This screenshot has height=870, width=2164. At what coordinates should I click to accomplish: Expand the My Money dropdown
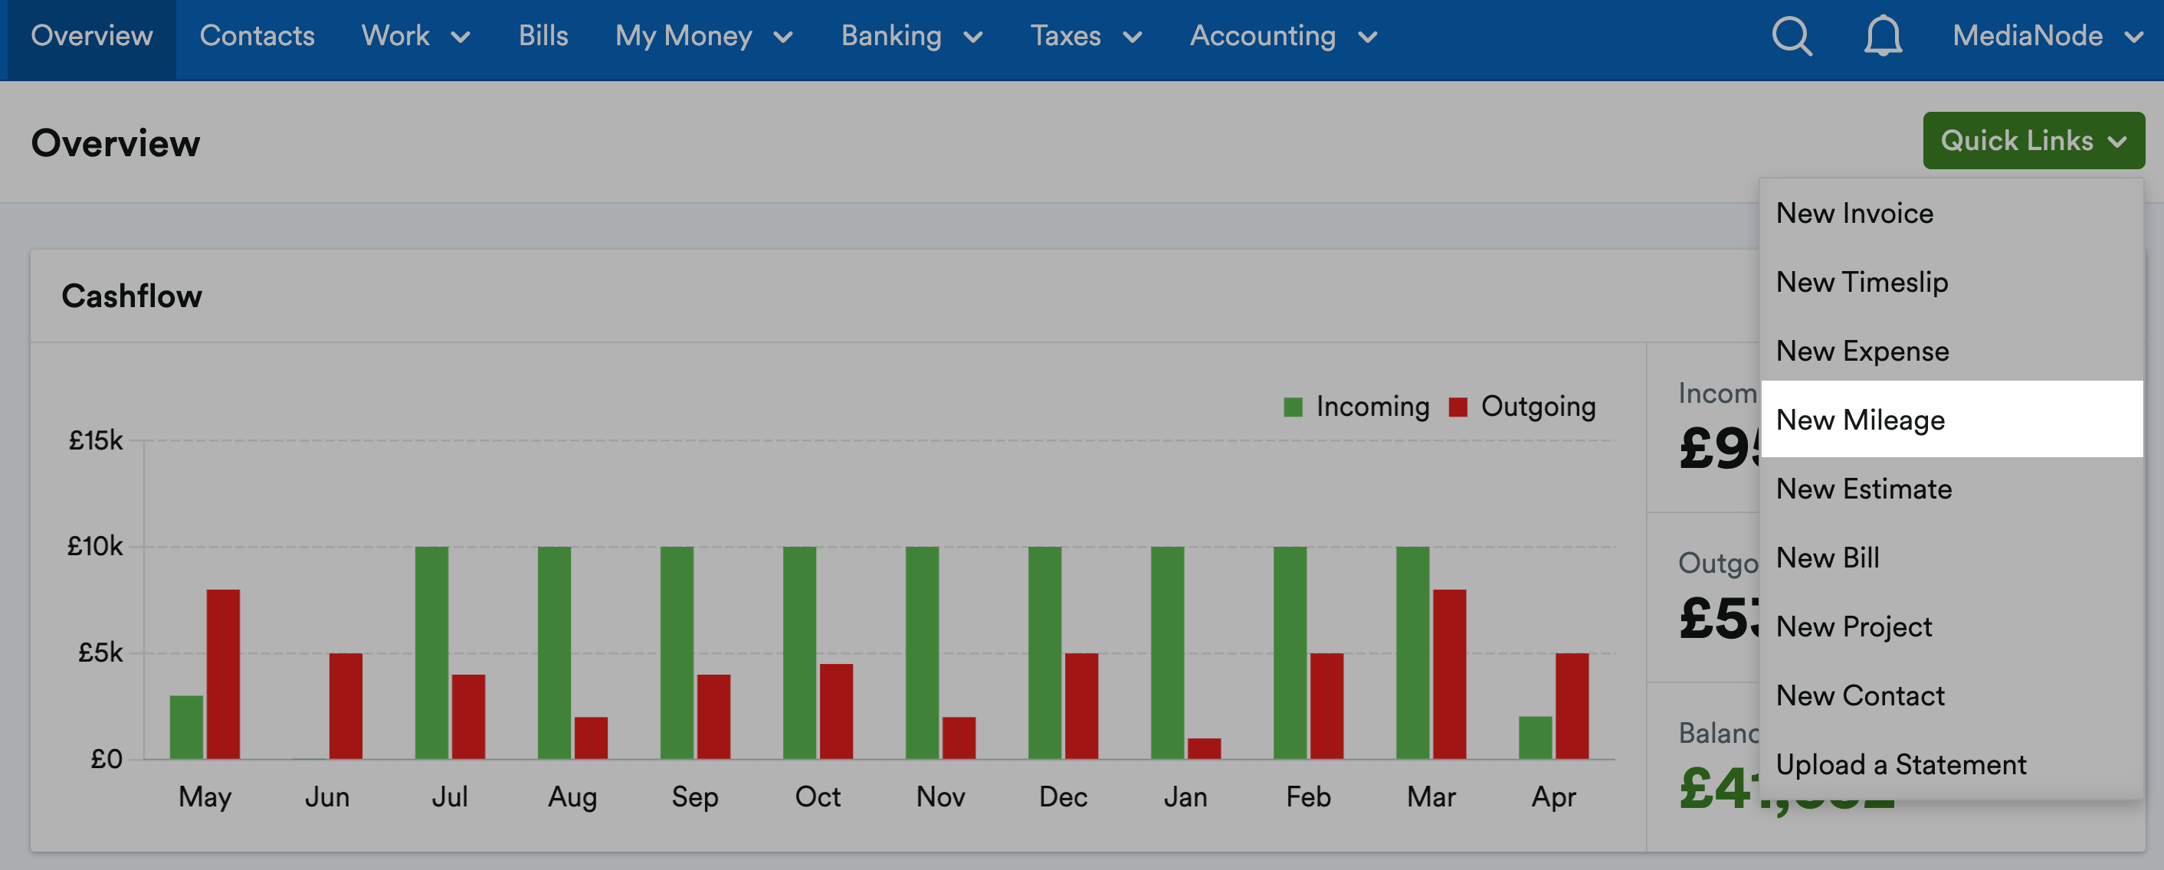coord(703,37)
